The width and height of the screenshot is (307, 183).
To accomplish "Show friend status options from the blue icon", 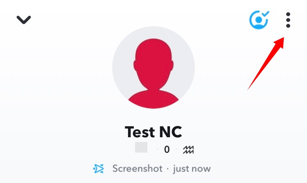I will click(x=259, y=20).
